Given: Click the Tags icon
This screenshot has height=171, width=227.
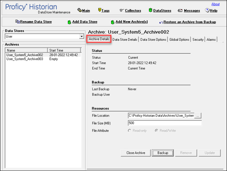Looking at the screenshot, I should [x=100, y=10].
